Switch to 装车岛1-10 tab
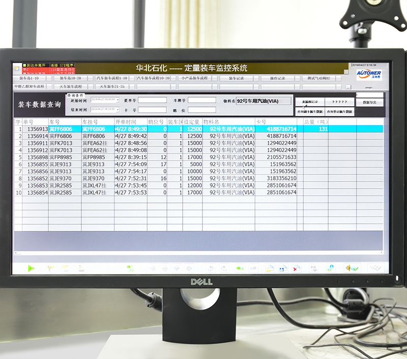The image size is (407, 359). click(x=30, y=78)
